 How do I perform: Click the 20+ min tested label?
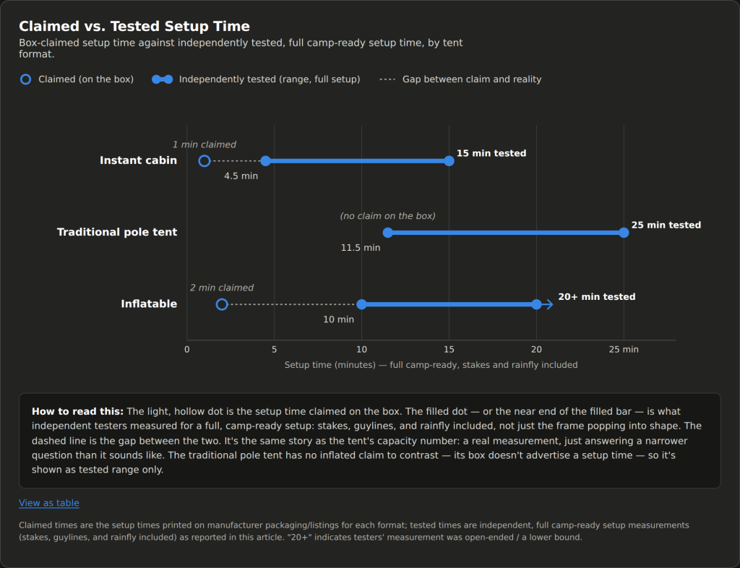tap(597, 297)
